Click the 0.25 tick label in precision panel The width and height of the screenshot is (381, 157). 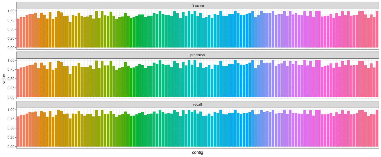11,88
